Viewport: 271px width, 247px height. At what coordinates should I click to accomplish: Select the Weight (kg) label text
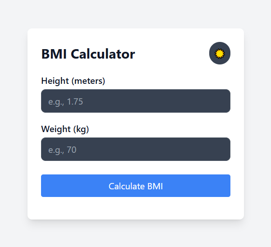(x=65, y=129)
